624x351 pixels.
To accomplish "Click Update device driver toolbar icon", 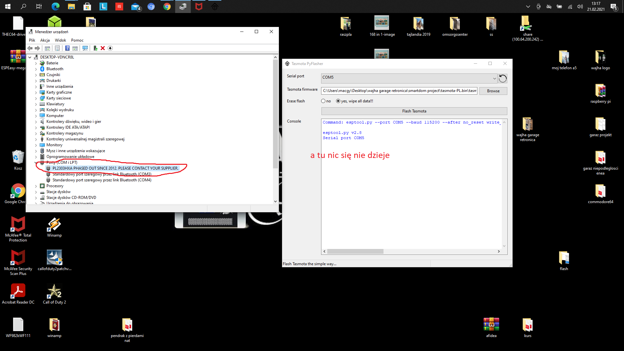I will click(95, 48).
